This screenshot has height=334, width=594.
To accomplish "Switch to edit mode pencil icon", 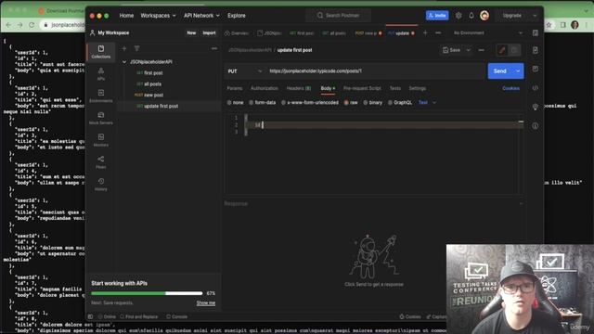I will (502, 50).
